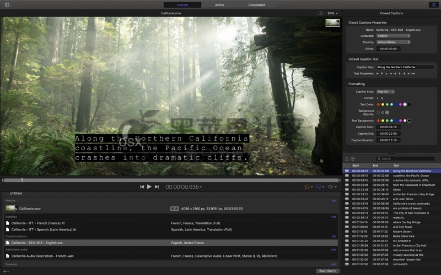
Task: Click Set link in the Closed Captions section
Action: (x=334, y=237)
